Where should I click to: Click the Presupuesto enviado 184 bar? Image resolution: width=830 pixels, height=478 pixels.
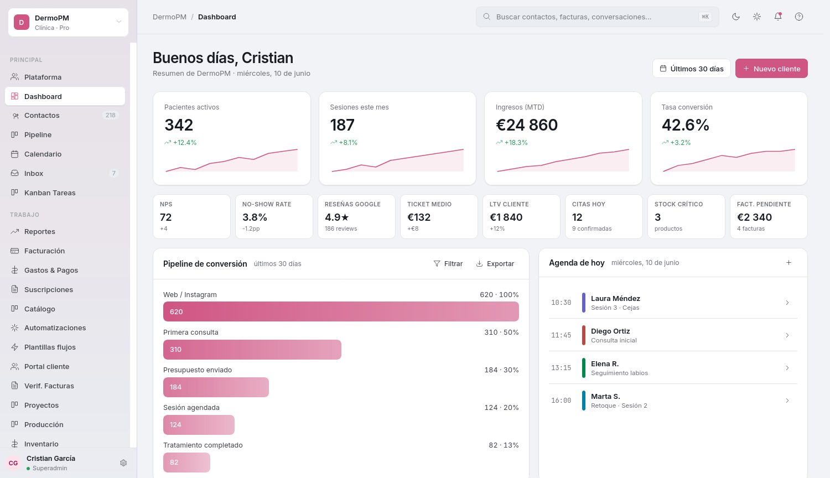tap(216, 387)
